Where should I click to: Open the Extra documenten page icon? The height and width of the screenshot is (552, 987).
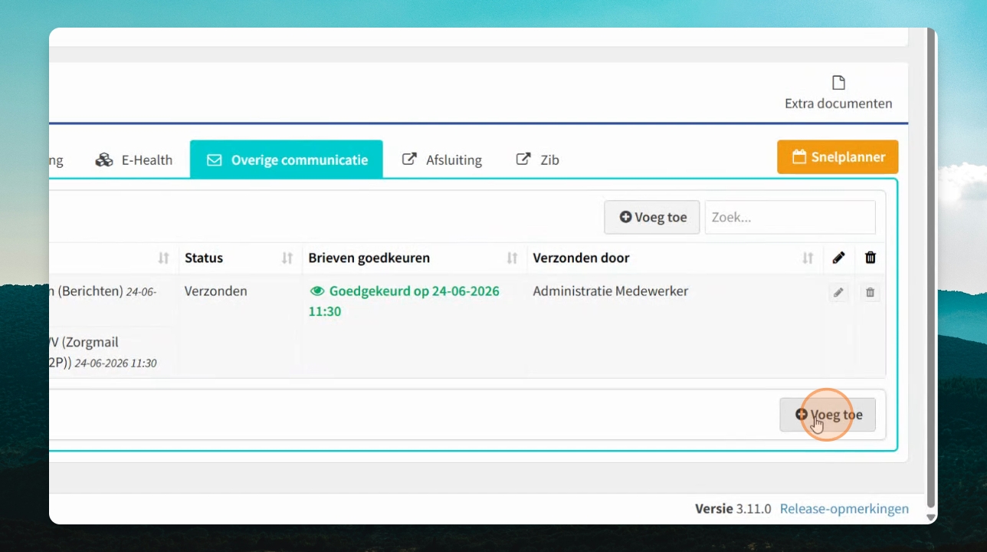(x=838, y=82)
